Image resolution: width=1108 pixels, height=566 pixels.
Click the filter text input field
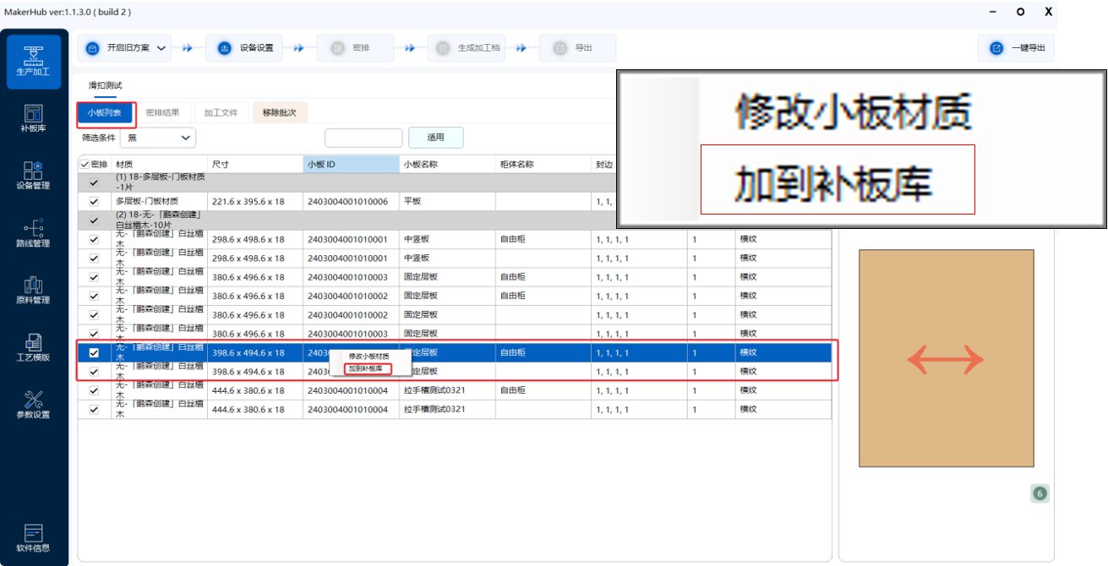pos(363,138)
